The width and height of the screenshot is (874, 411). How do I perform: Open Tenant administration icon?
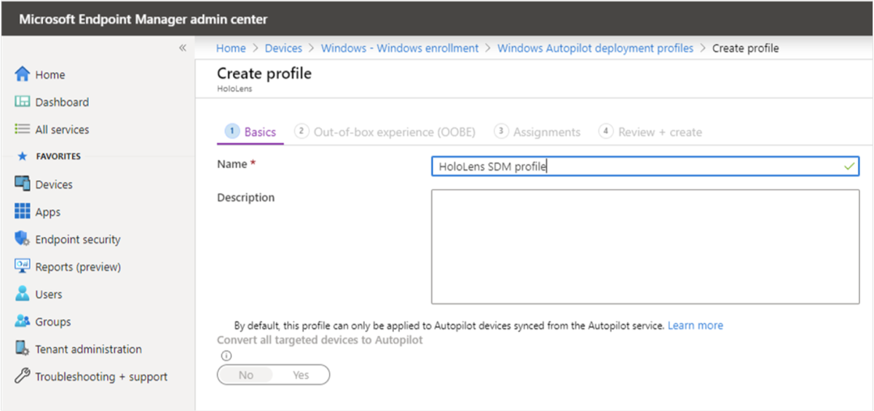23,349
